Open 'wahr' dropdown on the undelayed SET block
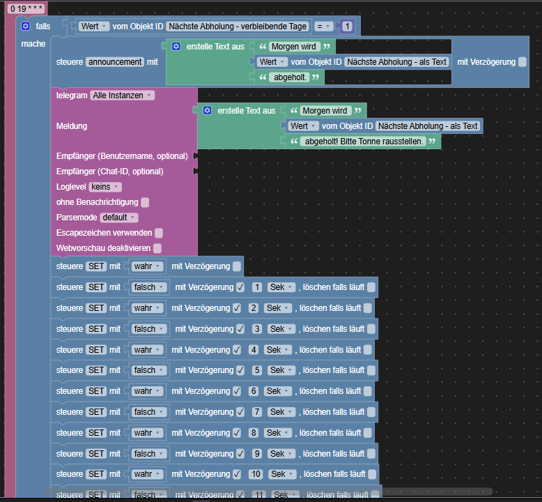Image resolution: width=542 pixels, height=502 pixels. (147, 266)
